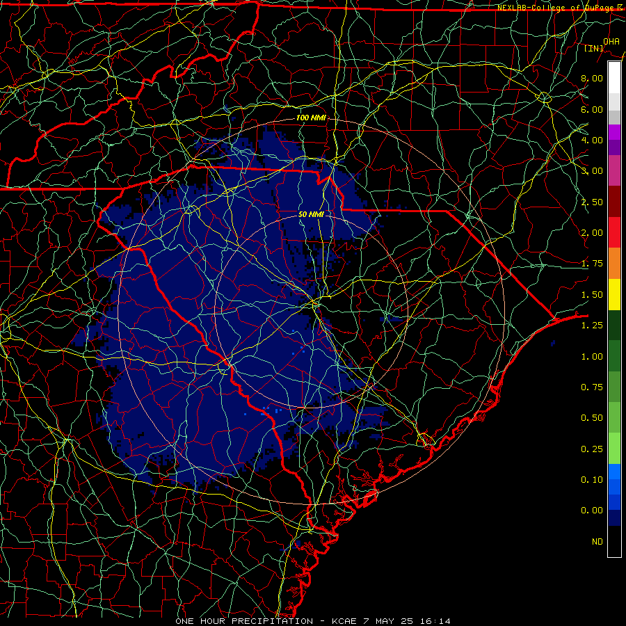The height and width of the screenshot is (626, 626).
Task: Select the white swatch atop the color scale
Action: point(614,78)
